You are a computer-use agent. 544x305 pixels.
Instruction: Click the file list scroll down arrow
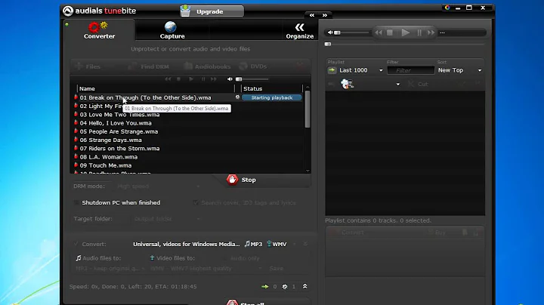[308, 170]
